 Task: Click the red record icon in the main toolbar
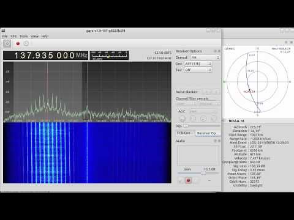click(x=18, y=43)
